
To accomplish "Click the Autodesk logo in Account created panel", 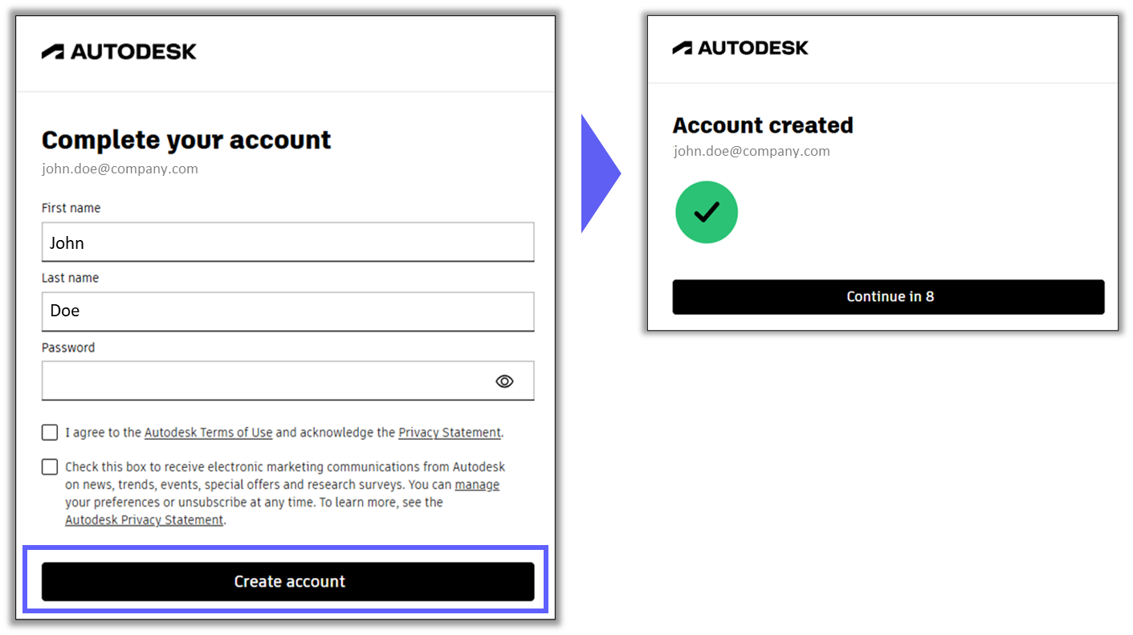I will point(740,48).
